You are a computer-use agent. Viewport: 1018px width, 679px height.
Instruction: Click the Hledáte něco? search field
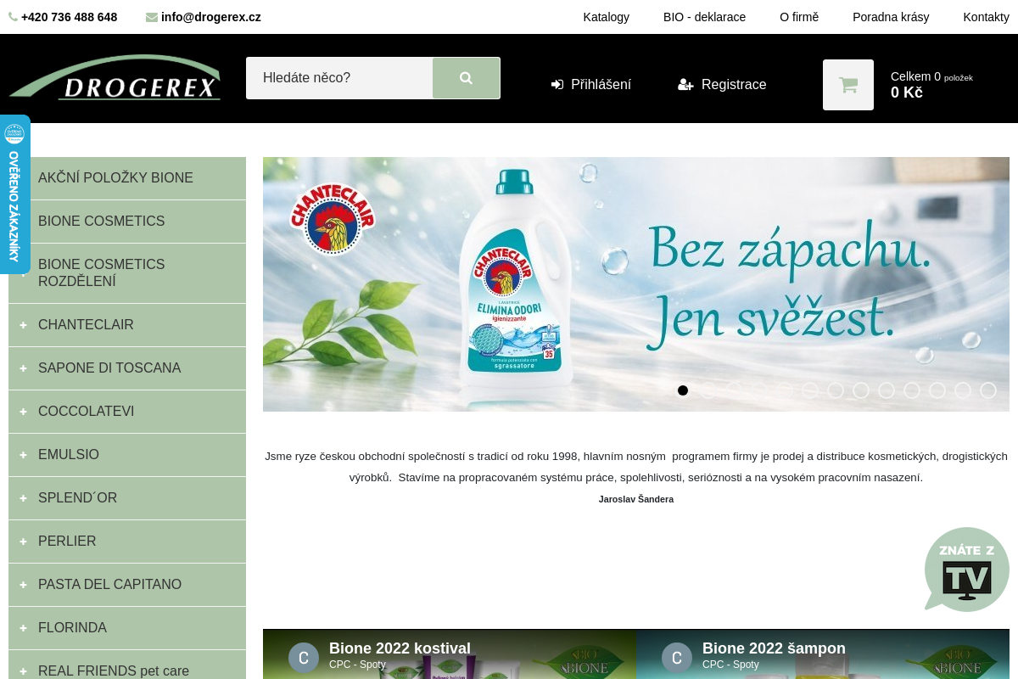tap(339, 78)
